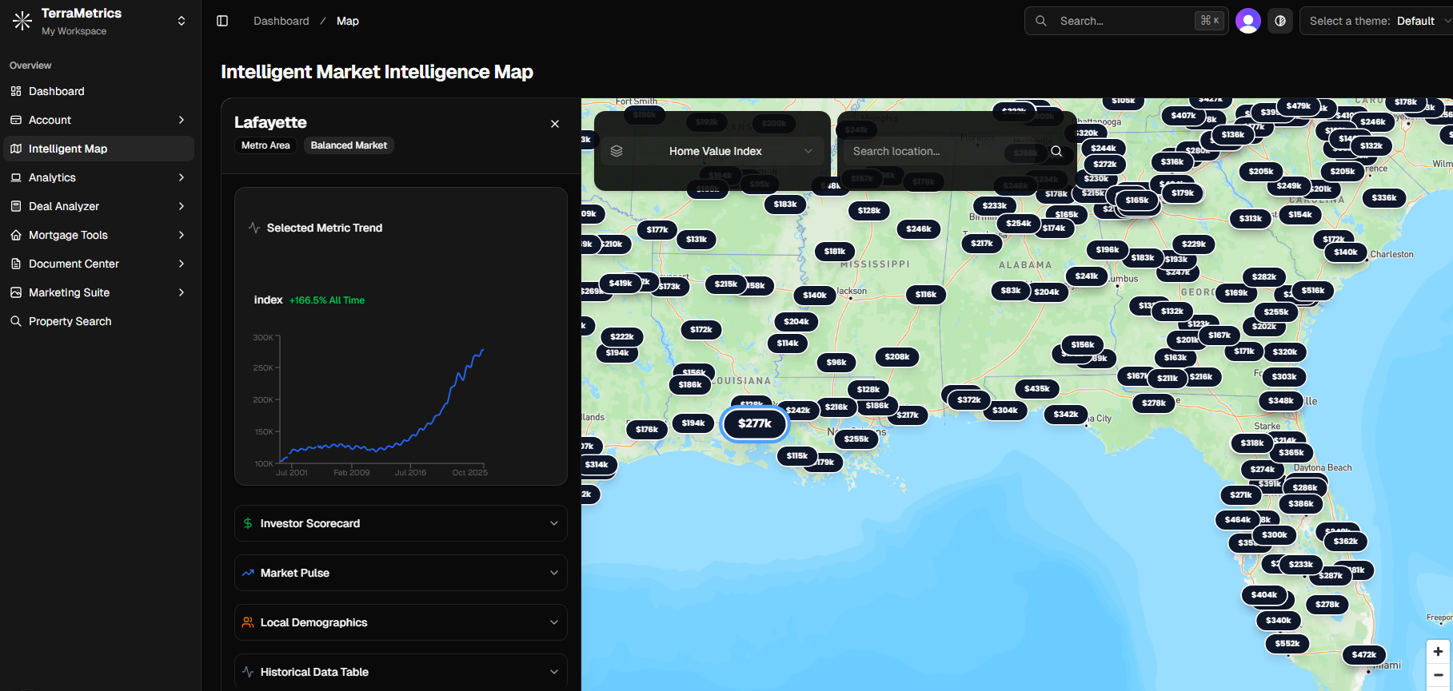
Task: Open the user avatar menu
Action: [x=1248, y=21]
